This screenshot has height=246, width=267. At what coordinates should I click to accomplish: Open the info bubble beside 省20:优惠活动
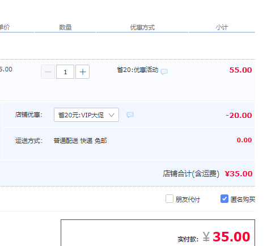164,71
